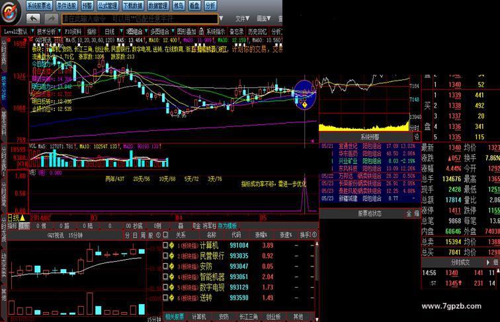Click the back arrow navigation button
The width and height of the screenshot is (500, 322).
[33, 18]
